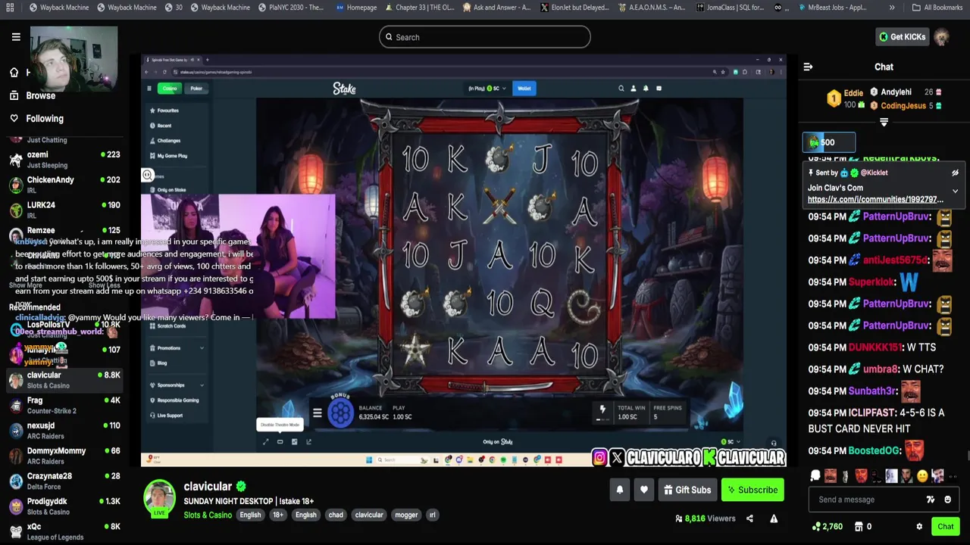Open the ChickenAndy channel

(x=64, y=185)
